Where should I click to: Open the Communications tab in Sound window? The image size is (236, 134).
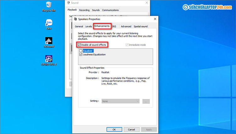coord(110,10)
